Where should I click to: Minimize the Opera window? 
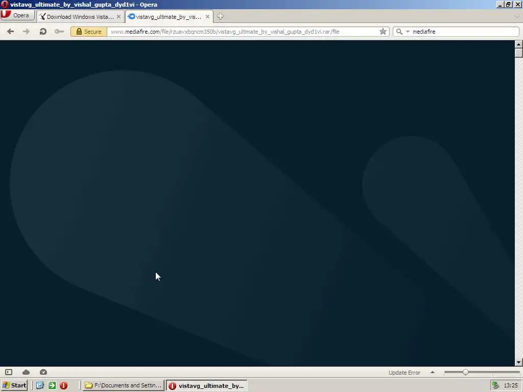point(500,4)
